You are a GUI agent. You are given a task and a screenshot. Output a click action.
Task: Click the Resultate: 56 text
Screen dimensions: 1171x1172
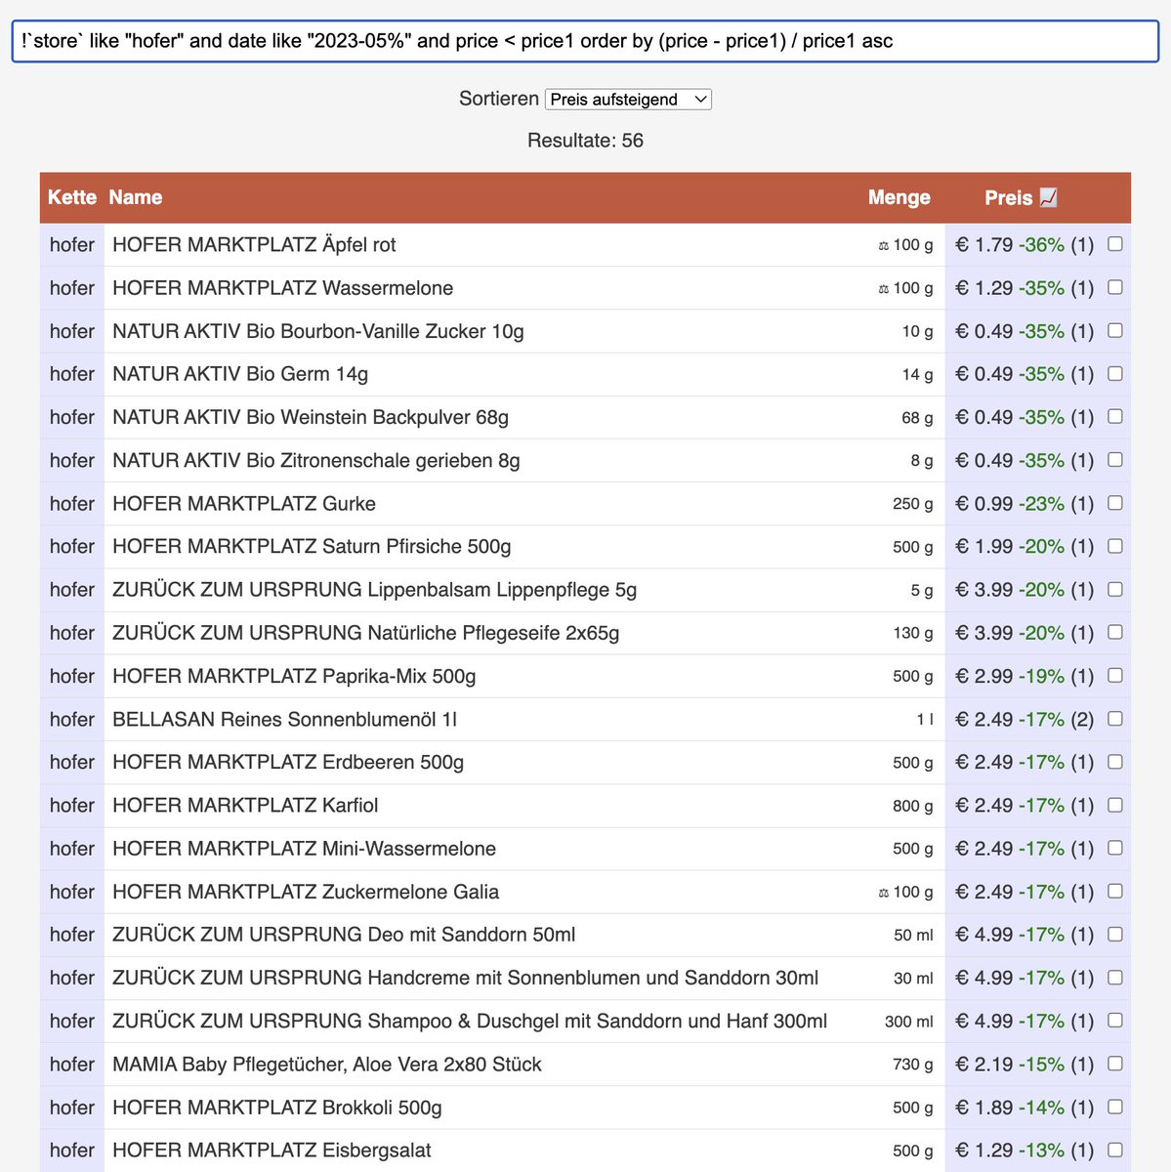[x=585, y=141]
